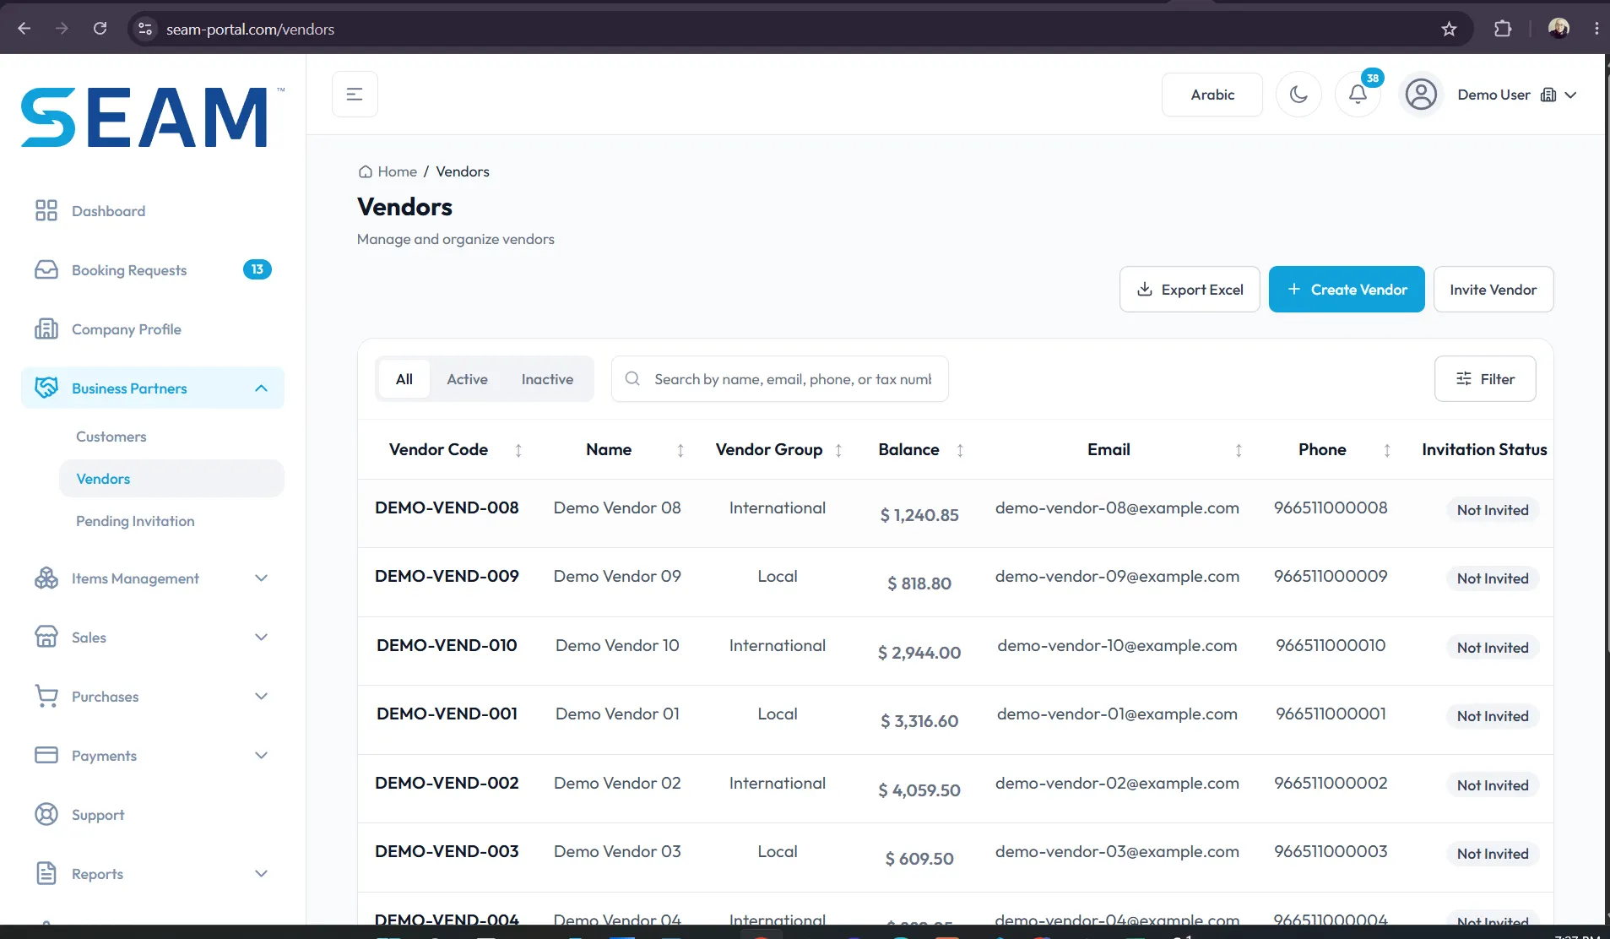Open the Dashboard page
1610x939 pixels.
point(108,211)
